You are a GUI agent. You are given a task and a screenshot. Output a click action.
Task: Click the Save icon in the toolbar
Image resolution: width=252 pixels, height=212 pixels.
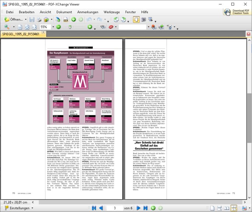pos(32,19)
